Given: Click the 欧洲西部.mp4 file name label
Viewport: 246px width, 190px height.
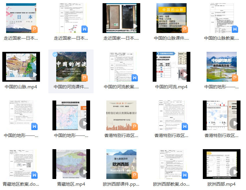Looking at the screenshot, I should pos(221,184).
